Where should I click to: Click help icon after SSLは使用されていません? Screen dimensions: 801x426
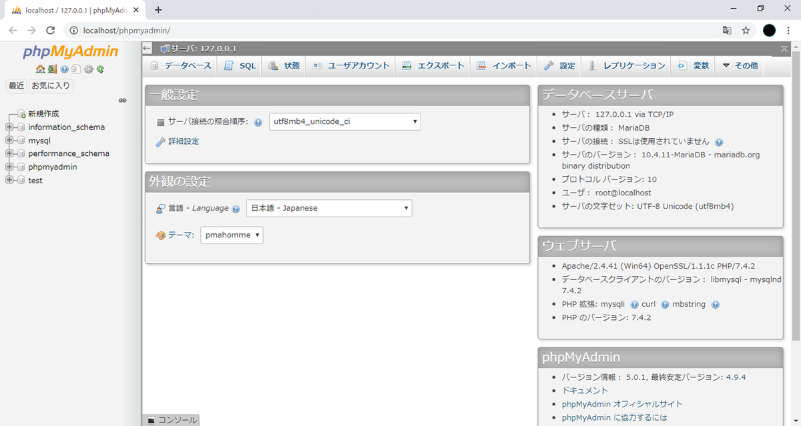click(719, 142)
